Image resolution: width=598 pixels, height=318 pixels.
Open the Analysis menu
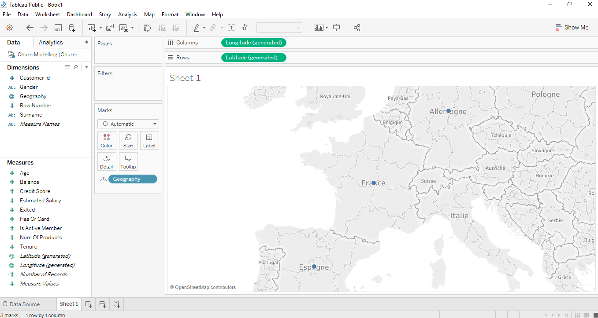127,15
